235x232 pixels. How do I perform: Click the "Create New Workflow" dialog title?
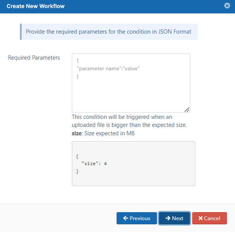[x=36, y=6]
